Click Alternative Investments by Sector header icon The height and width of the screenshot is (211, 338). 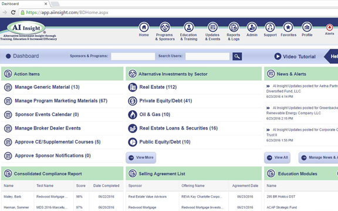pos(133,74)
